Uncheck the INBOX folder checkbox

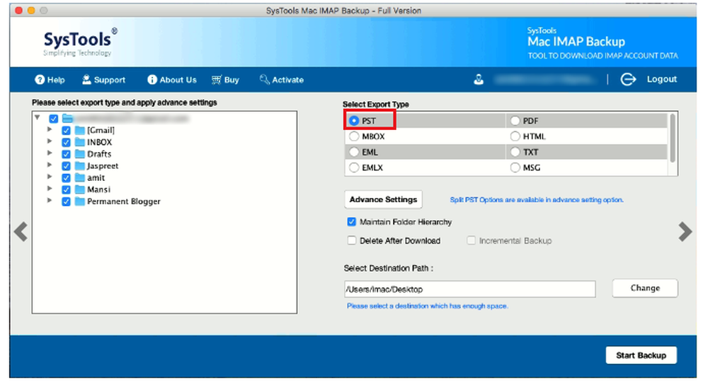(x=66, y=142)
